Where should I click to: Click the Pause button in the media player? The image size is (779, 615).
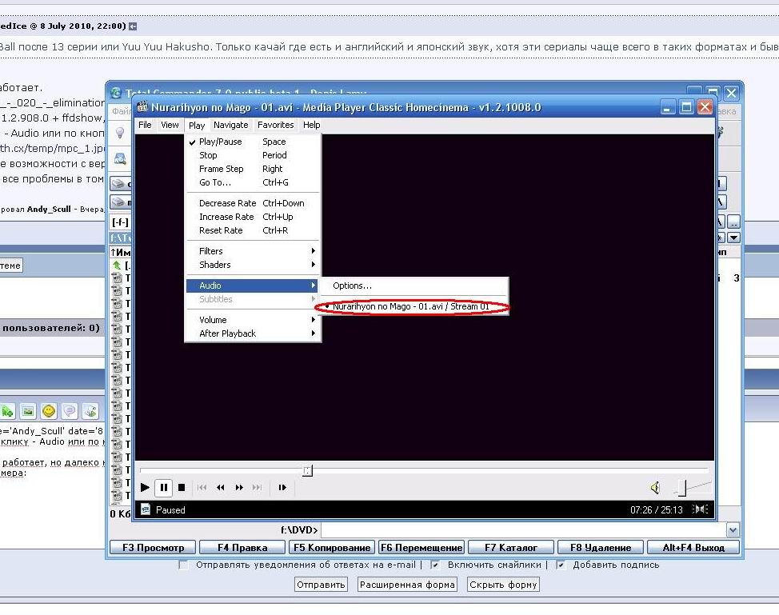click(163, 487)
